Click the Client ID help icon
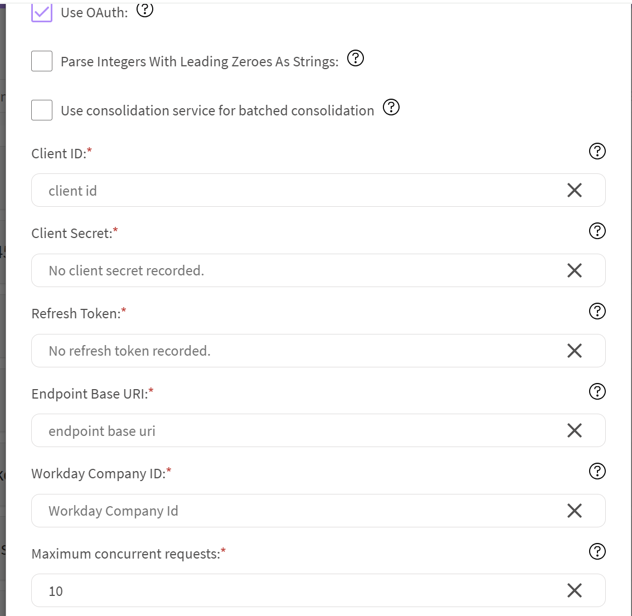Viewport: 632px width, 616px height. [x=597, y=151]
